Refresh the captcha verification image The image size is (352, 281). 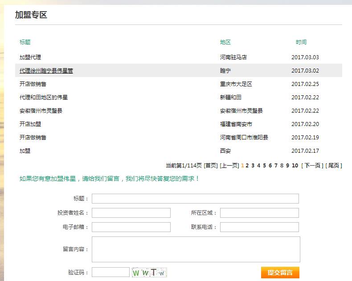point(149,273)
